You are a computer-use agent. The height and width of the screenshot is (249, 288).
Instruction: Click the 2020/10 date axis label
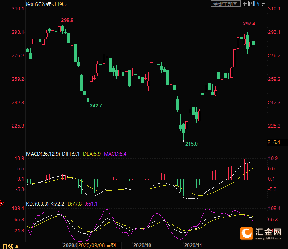click(142, 245)
